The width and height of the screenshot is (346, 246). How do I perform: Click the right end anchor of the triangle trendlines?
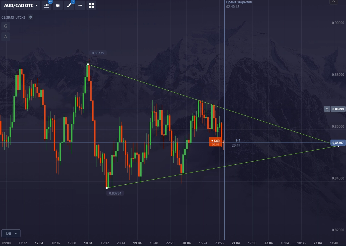coord(338,146)
